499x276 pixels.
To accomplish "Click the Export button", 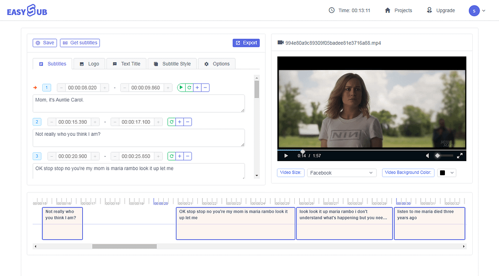I will click(246, 43).
